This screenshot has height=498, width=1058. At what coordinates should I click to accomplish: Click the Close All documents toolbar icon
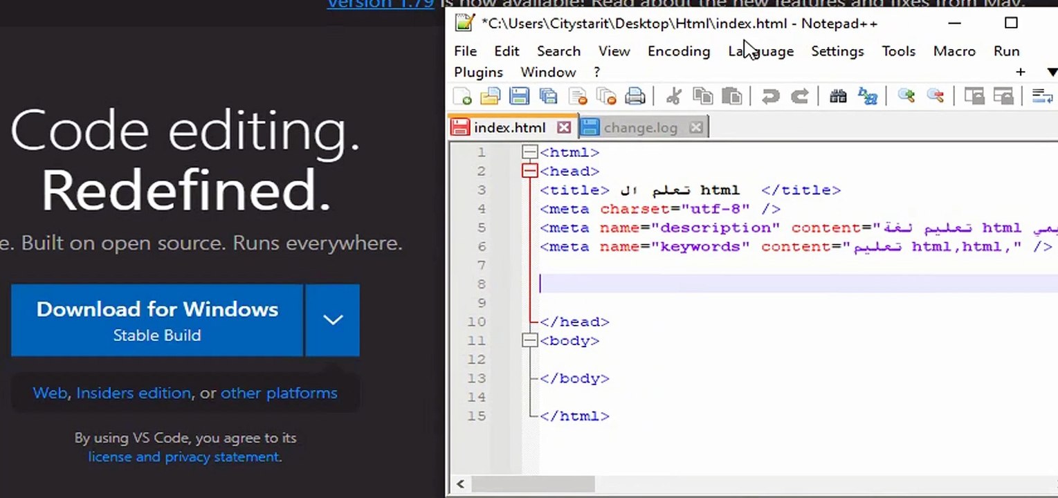[606, 96]
